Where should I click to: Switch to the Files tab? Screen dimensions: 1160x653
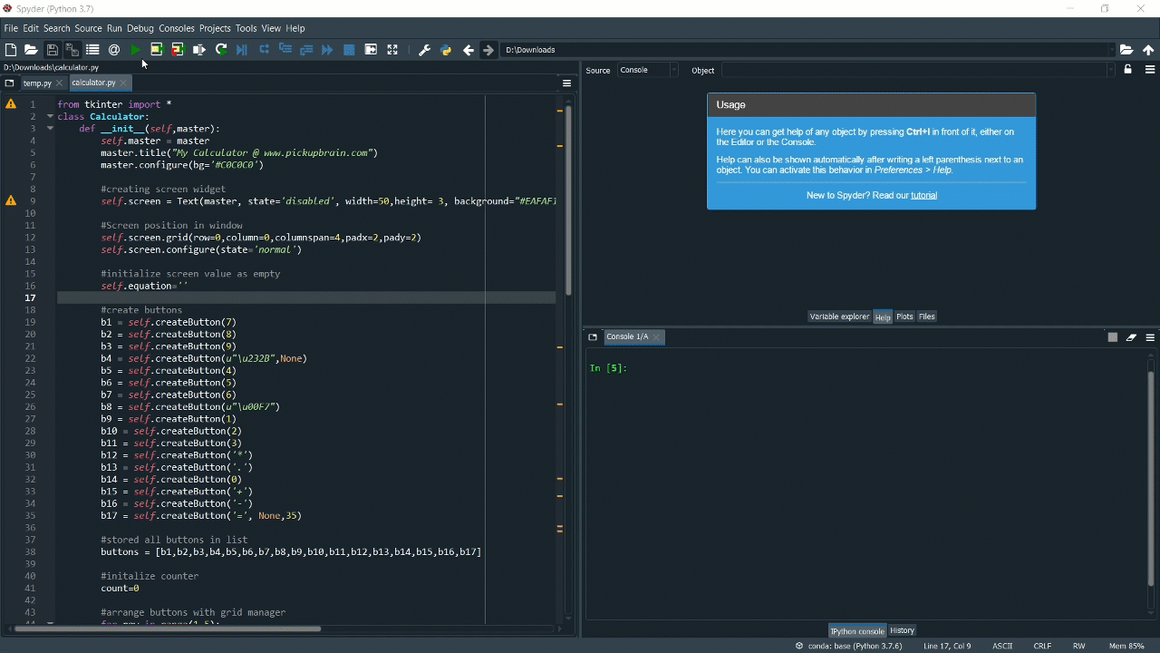pyautogui.click(x=927, y=317)
